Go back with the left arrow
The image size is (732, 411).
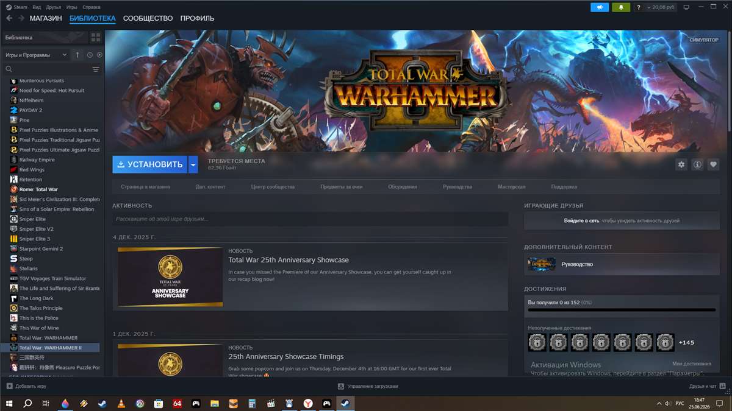(9, 18)
